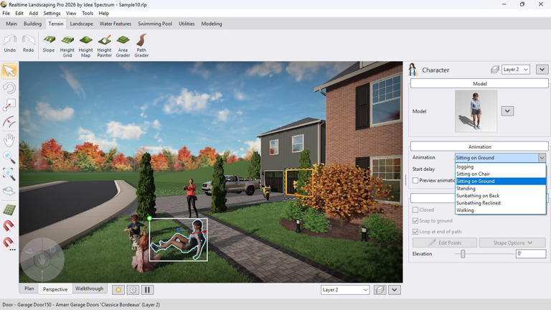Toggle the Preview animation checkbox
The image size is (551, 310).
[415, 180]
